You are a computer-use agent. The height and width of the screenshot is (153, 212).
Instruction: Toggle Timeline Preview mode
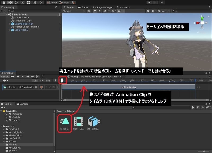click(5, 77)
